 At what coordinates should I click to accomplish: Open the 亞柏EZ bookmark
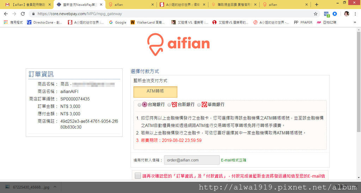(x=326, y=22)
